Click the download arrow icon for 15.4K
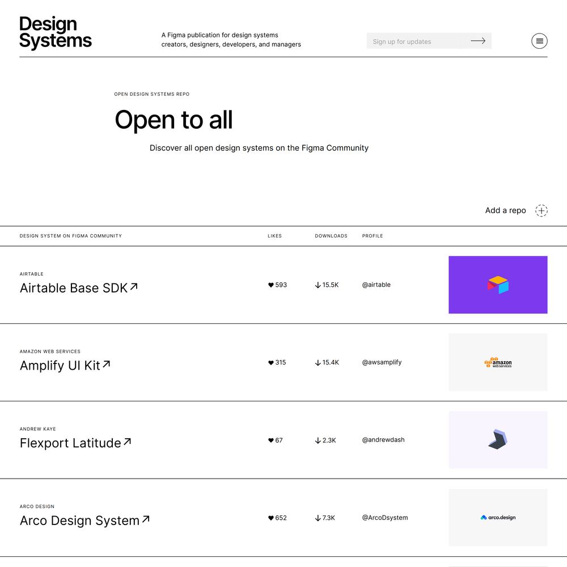 318,363
